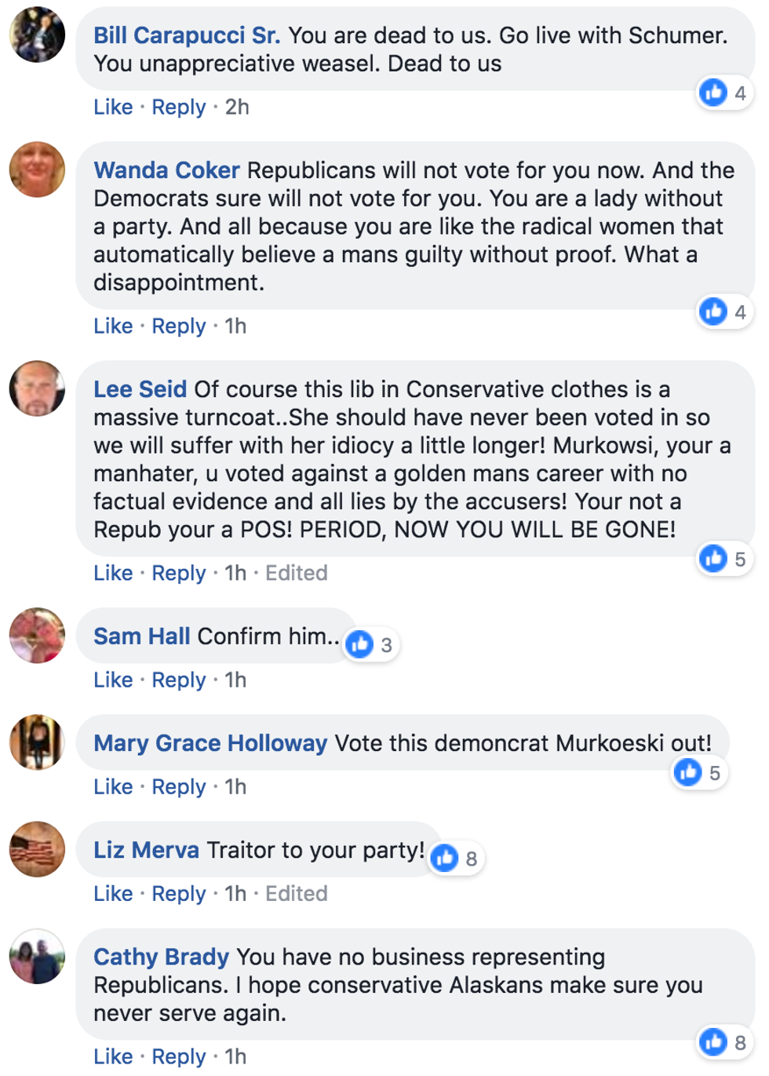Image resolution: width=769 pixels, height=1076 pixels.
Task: Open Bill Carapucci Sr.'s profile picture
Action: pyautogui.click(x=37, y=35)
